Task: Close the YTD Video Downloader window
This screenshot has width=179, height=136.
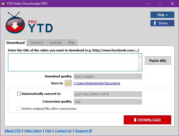Action: click(172, 4)
